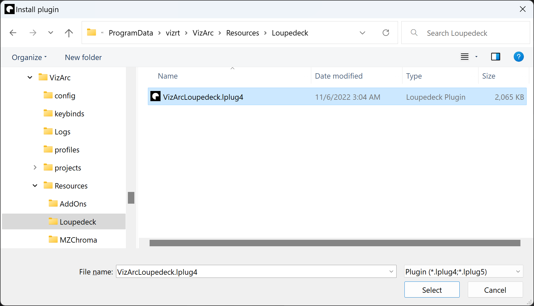Collapse the VizArc tree node
The height and width of the screenshot is (306, 534).
30,77
